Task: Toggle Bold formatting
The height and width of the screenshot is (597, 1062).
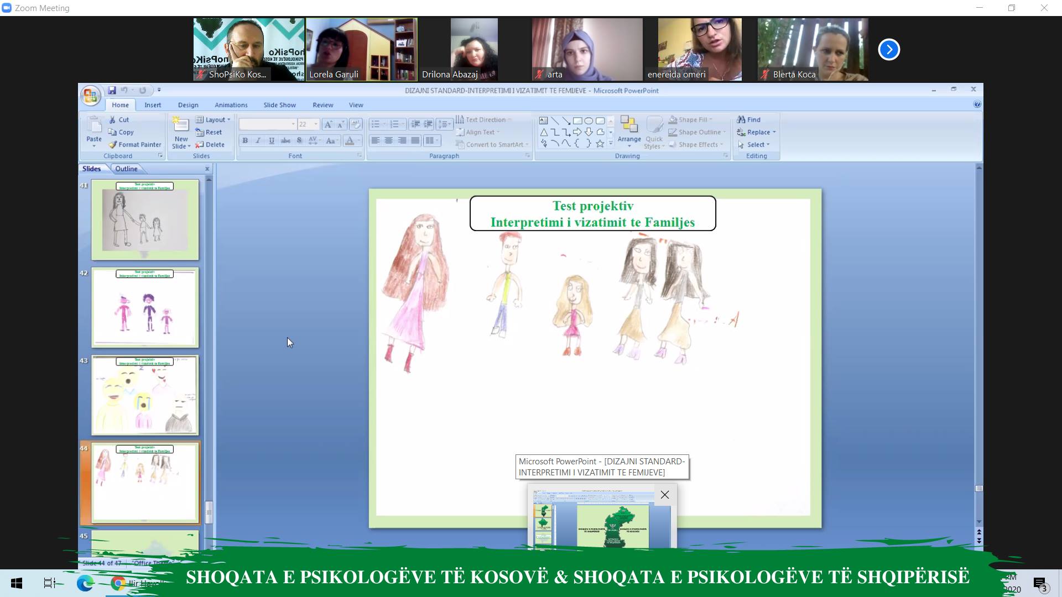Action: coord(245,140)
